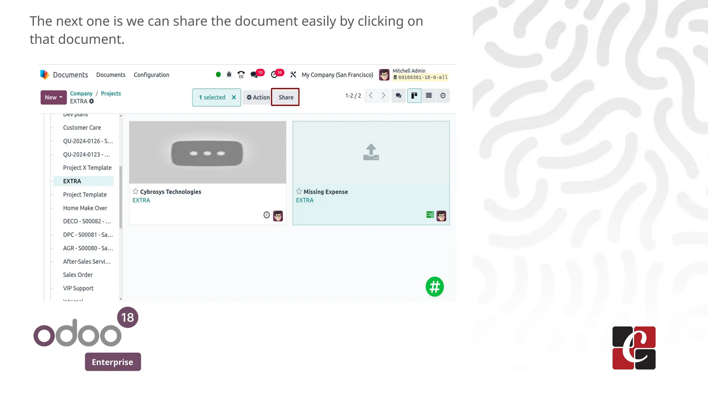Clear the 1 selected filter
708x398 pixels.
(234, 97)
